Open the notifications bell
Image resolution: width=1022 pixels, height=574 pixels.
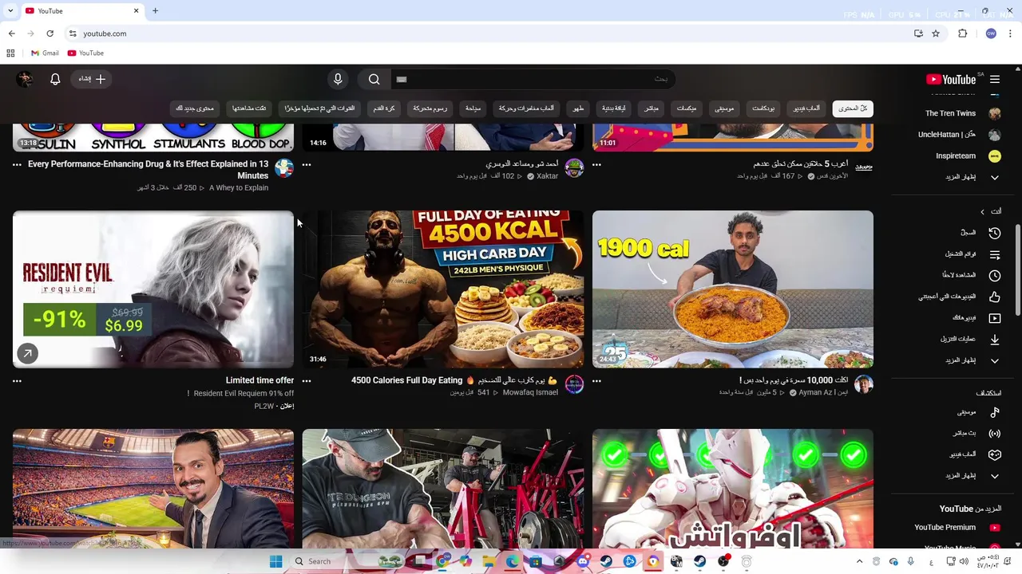tap(55, 79)
